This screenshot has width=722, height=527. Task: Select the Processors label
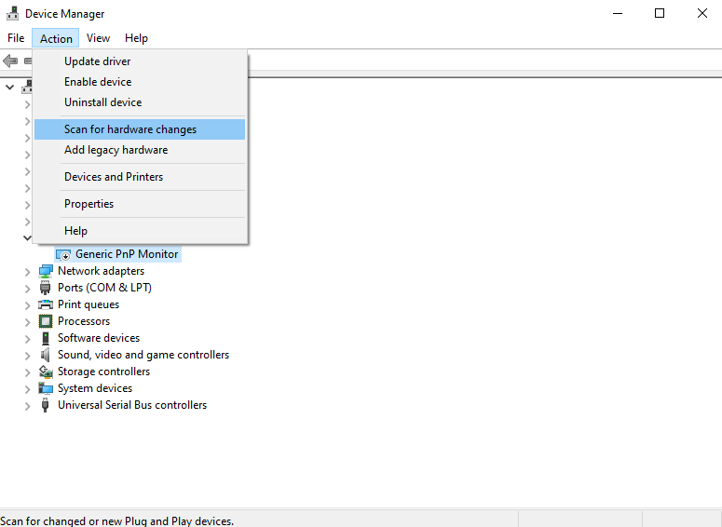point(84,321)
